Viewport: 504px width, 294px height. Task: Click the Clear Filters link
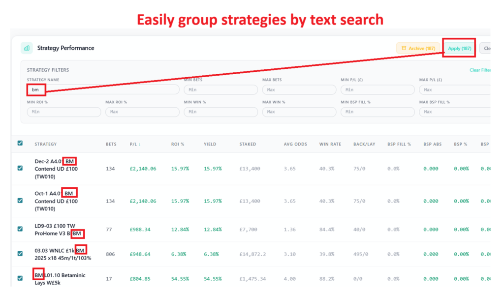pos(480,70)
